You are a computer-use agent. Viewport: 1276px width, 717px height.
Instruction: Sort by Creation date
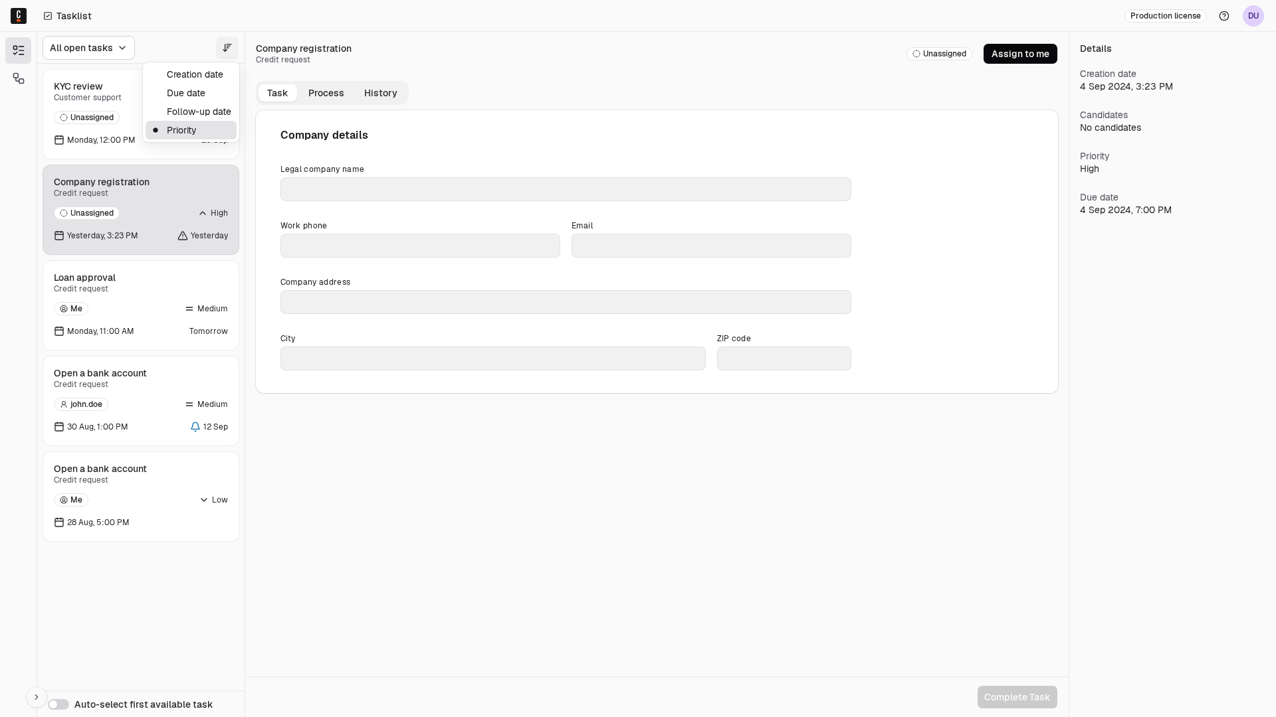coord(191,74)
